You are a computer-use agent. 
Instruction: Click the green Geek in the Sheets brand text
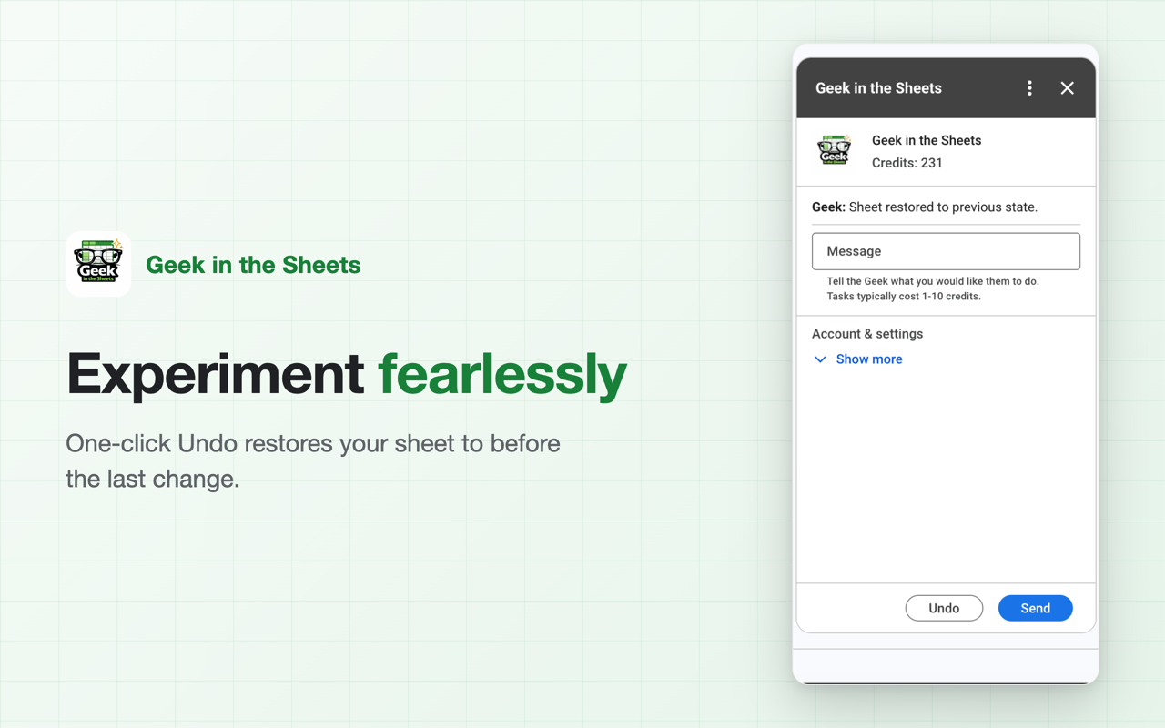click(x=253, y=265)
